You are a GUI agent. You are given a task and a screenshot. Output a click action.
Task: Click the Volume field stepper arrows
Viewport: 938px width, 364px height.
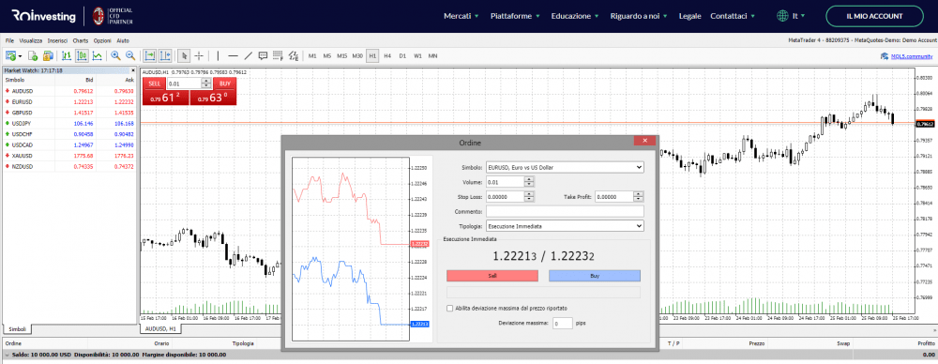point(529,181)
